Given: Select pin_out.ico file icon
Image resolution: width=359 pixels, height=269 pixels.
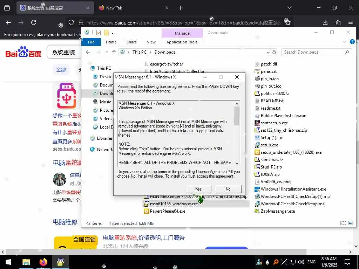Looking at the screenshot, I should click(x=257, y=86).
